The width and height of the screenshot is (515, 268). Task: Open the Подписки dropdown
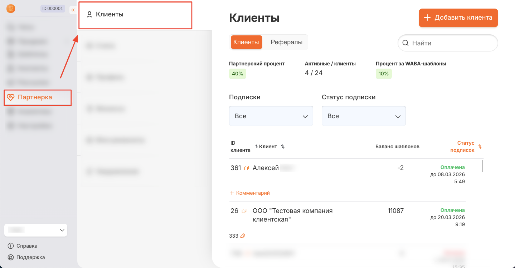271,116
